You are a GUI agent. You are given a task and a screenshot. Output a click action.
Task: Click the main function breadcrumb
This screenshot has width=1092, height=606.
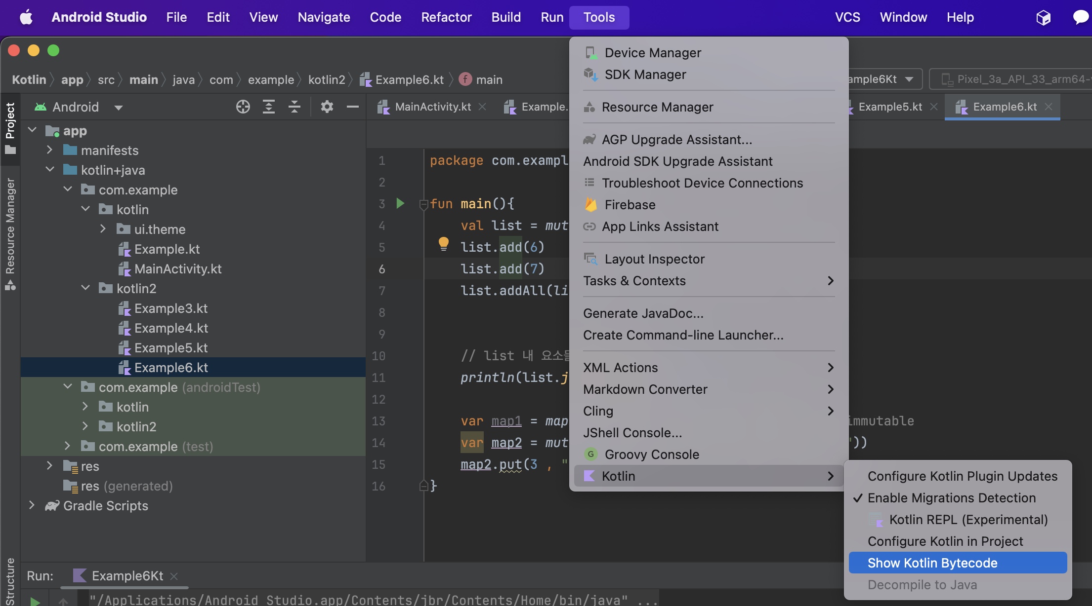[x=480, y=79]
